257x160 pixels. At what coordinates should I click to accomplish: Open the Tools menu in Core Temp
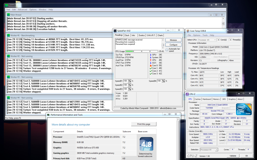click(x=205, y=35)
